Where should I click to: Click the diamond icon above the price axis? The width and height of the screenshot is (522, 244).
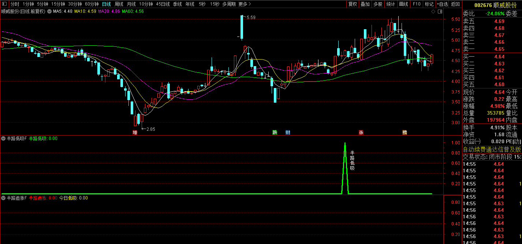433,11
